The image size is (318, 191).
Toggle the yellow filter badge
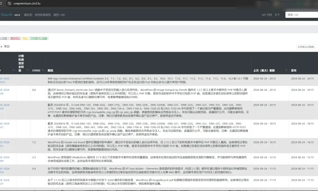(x=25, y=38)
